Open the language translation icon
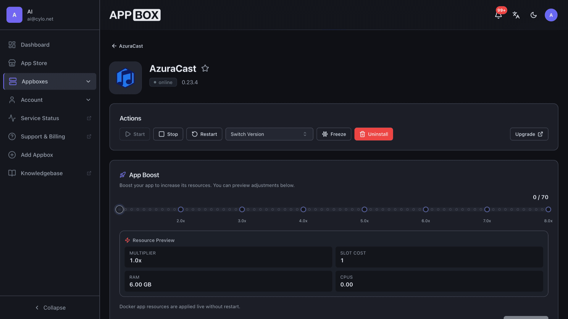Image resolution: width=568 pixels, height=319 pixels. point(516,15)
